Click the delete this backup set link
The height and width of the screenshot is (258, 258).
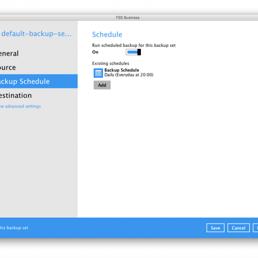14,228
